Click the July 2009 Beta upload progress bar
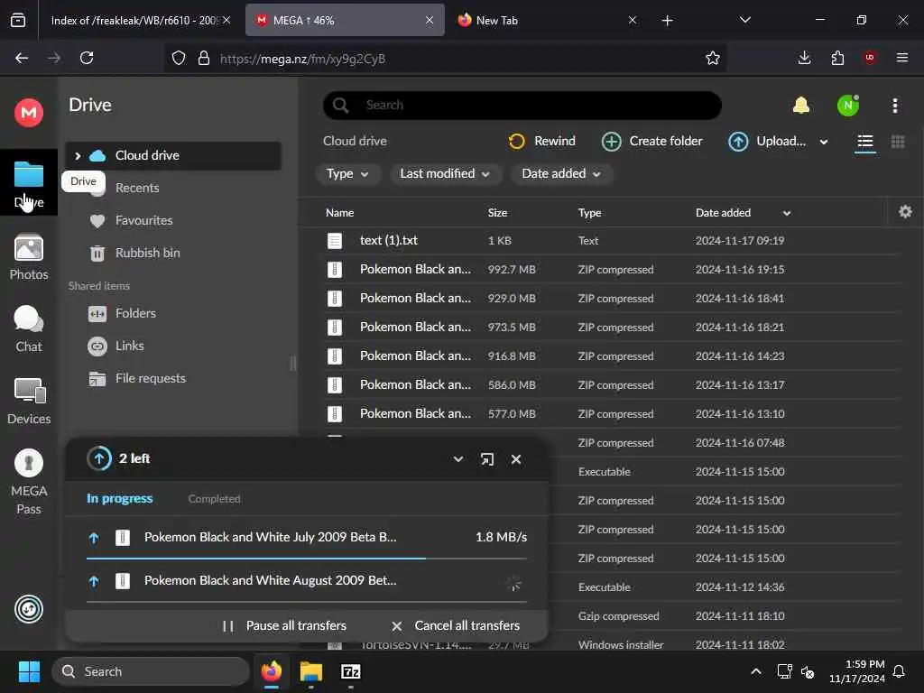Image resolution: width=924 pixels, height=693 pixels. 307,558
